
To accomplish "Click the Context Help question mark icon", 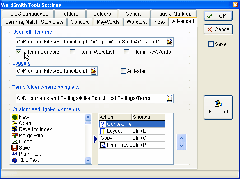I will click(x=103, y=124).
